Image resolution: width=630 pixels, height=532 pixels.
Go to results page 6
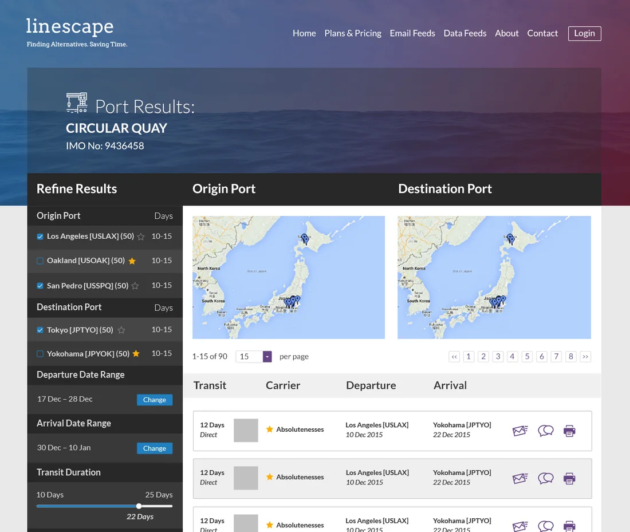tap(542, 356)
